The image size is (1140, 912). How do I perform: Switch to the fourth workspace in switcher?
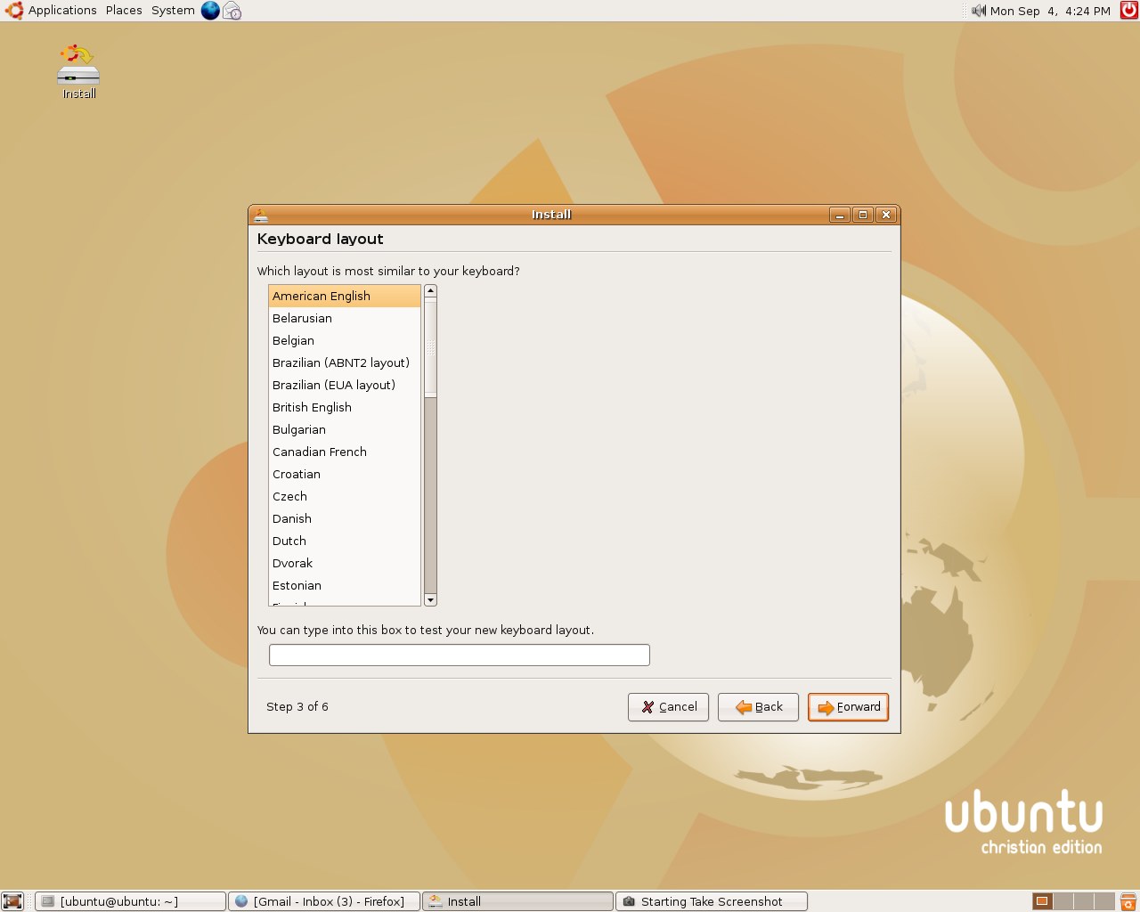1104,901
